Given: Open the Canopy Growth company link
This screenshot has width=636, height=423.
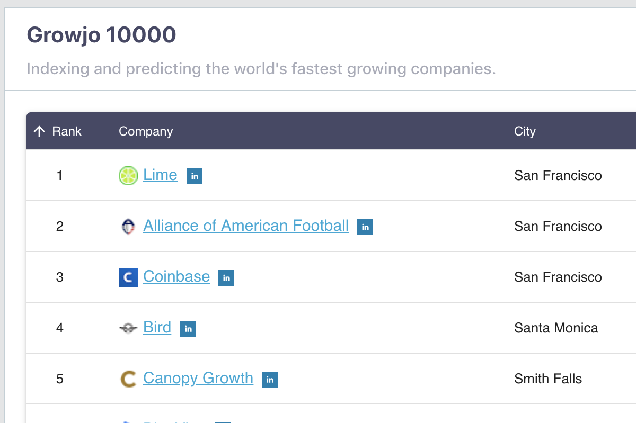Looking at the screenshot, I should 198,378.
